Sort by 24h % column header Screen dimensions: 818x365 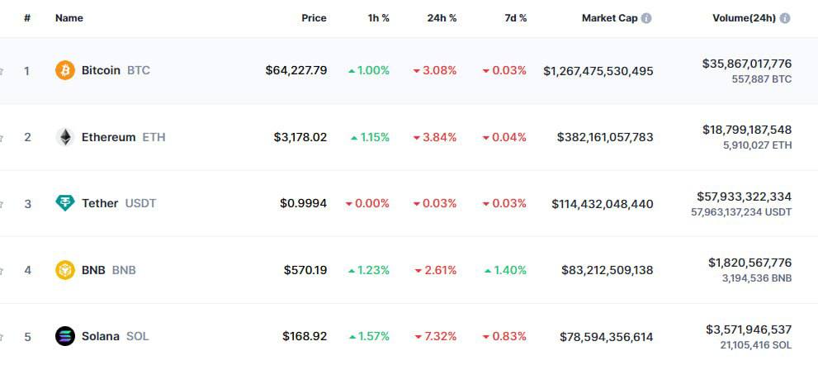[442, 18]
